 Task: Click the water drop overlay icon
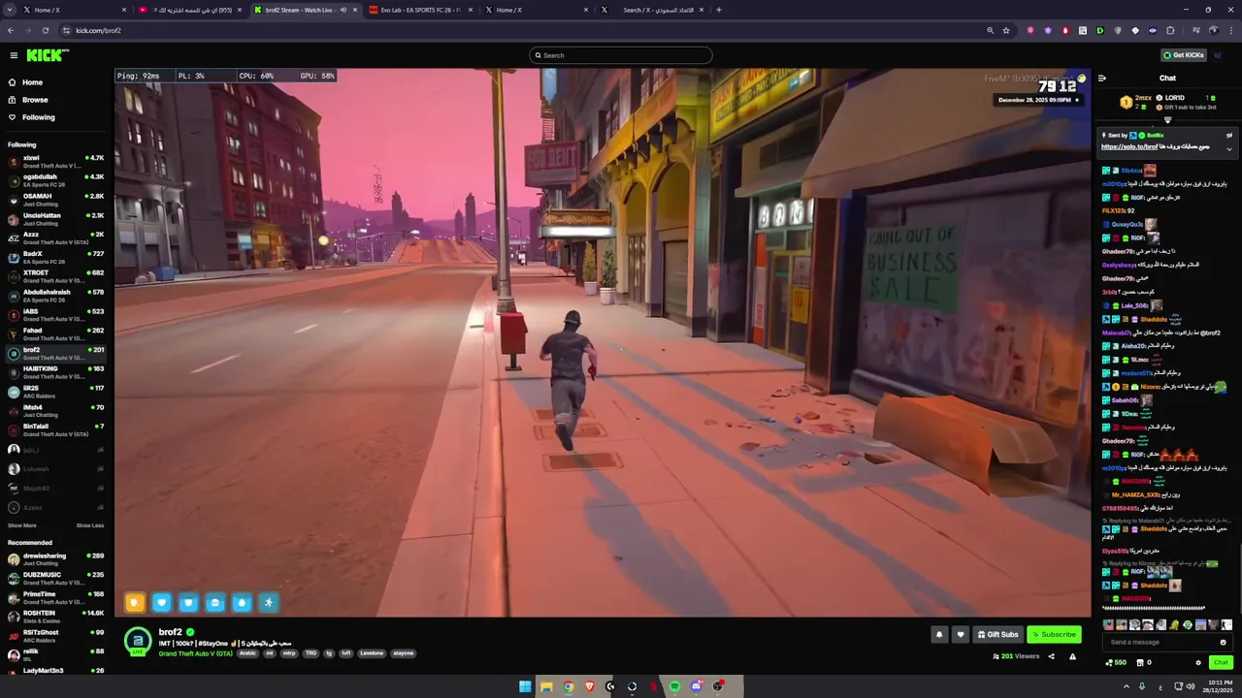pos(243,603)
